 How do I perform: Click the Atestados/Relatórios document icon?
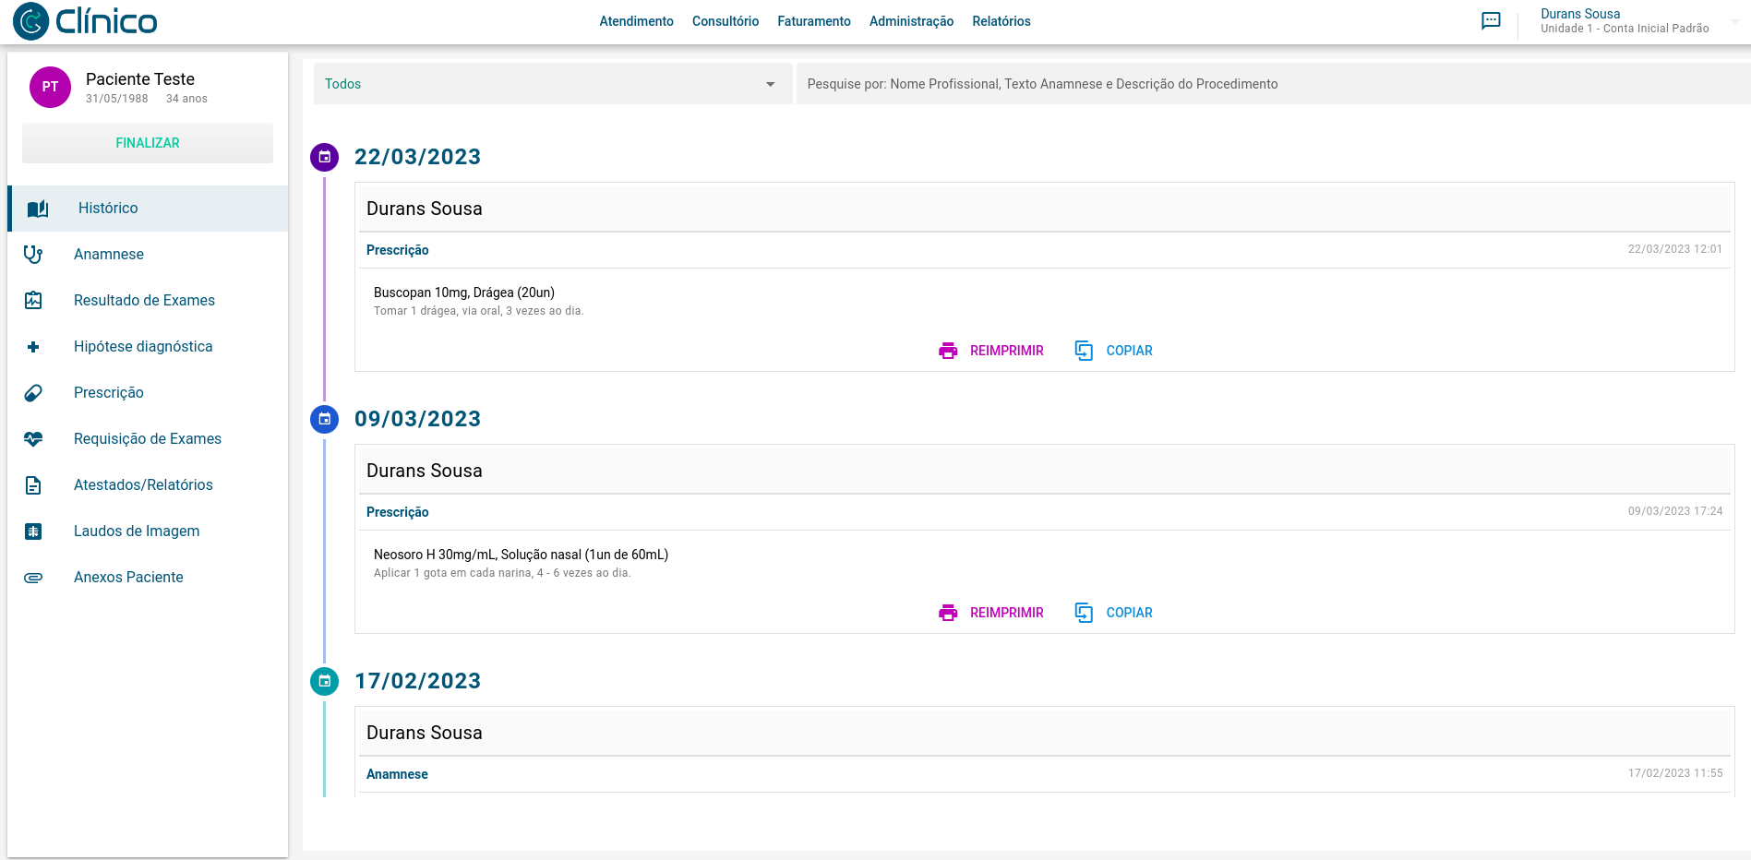33,485
